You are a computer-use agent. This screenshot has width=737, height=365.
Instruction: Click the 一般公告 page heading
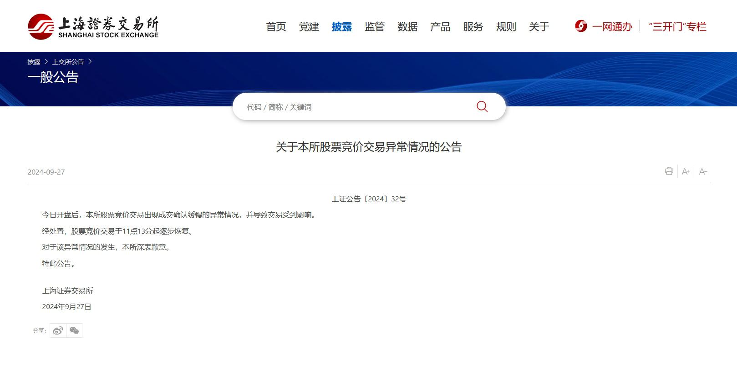pyautogui.click(x=53, y=77)
